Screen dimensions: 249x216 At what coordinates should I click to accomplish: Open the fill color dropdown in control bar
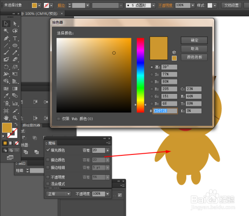(x=39, y=5)
